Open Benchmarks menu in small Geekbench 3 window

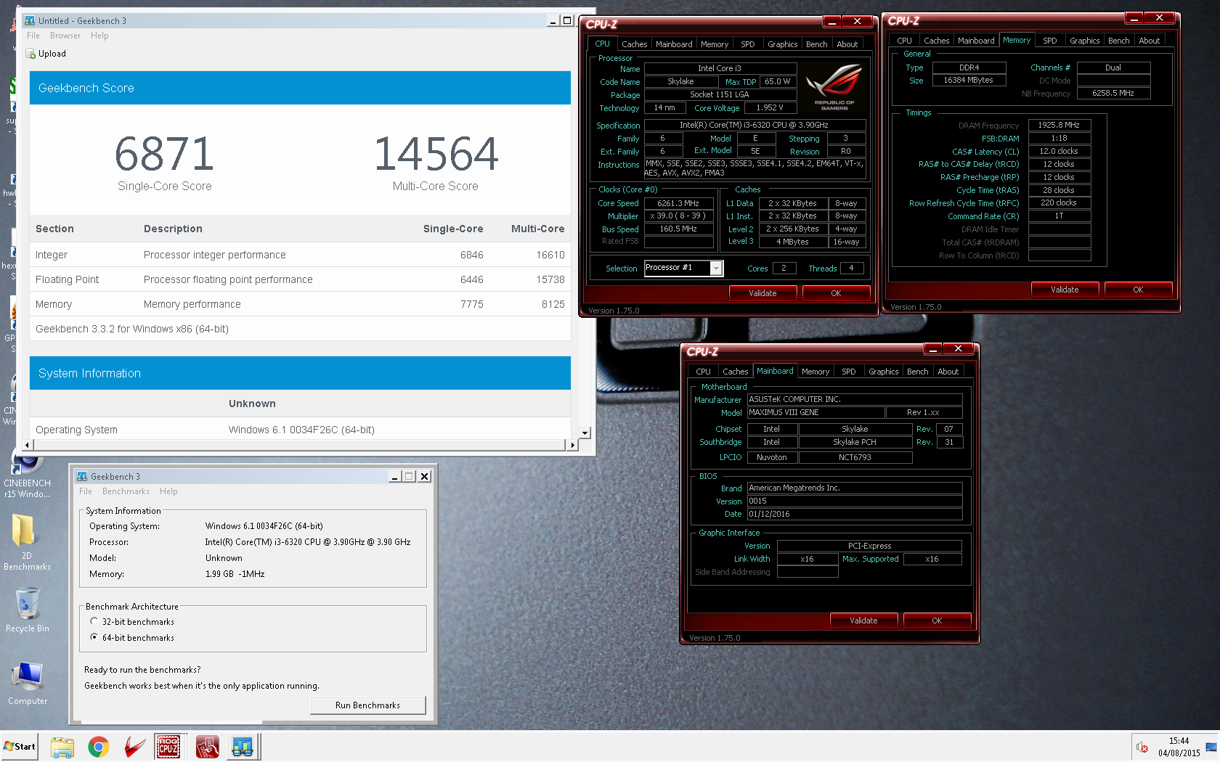tap(126, 491)
